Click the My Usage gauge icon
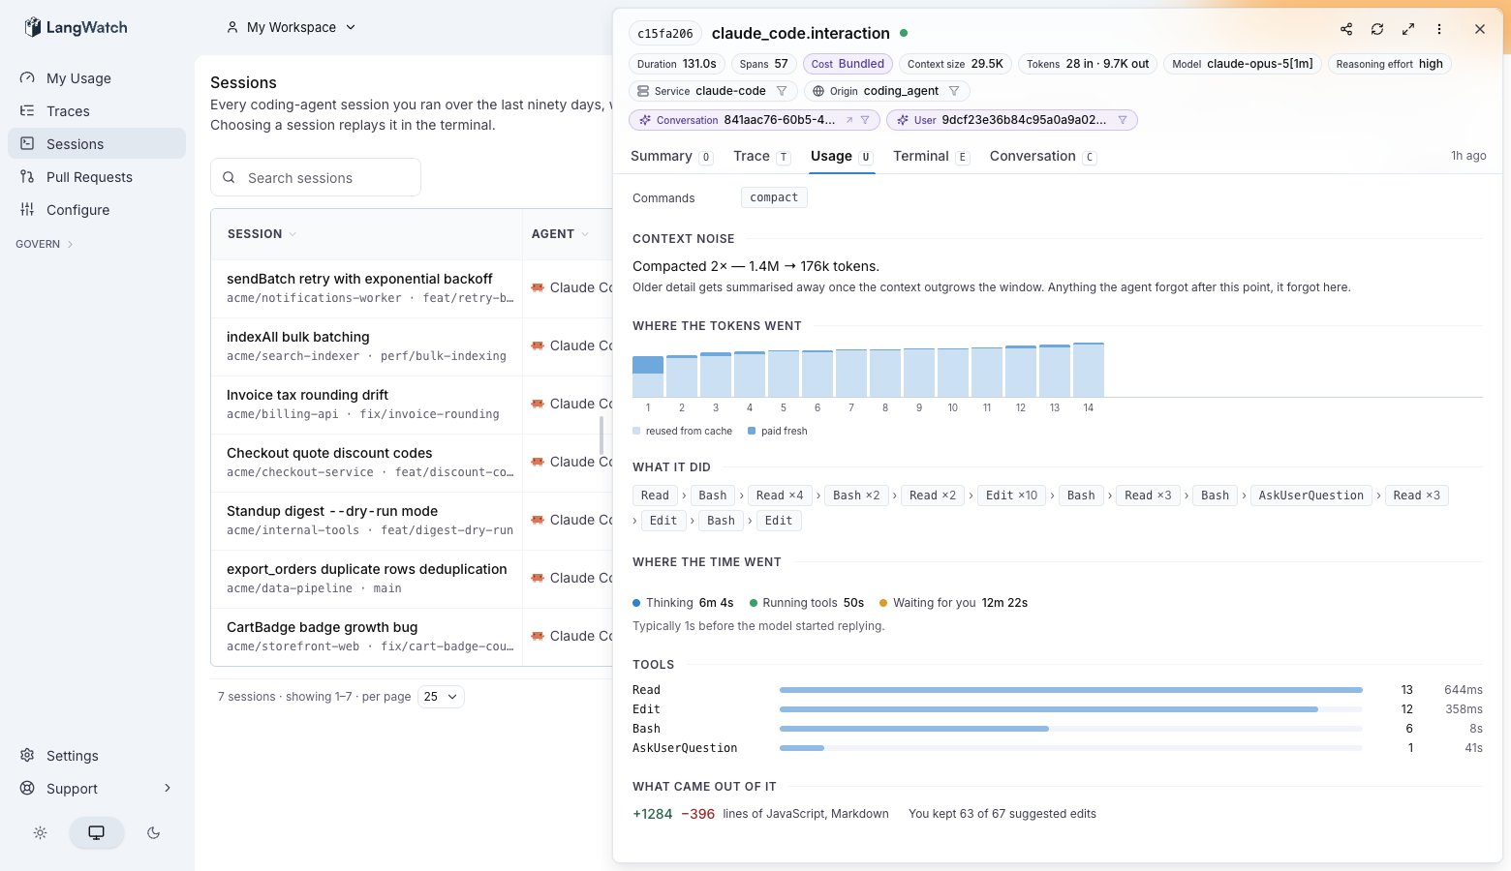The image size is (1511, 871). pos(27,78)
